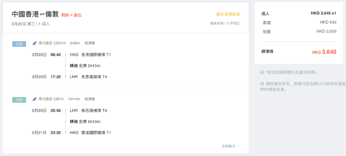Click the total price HKD 3,640
Viewport: 346px width, 156px height.
[324, 52]
